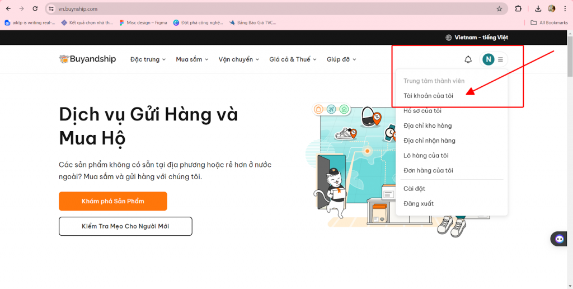573x289 pixels.
Task: Bookmark this page with the star icon
Action: 499,9
